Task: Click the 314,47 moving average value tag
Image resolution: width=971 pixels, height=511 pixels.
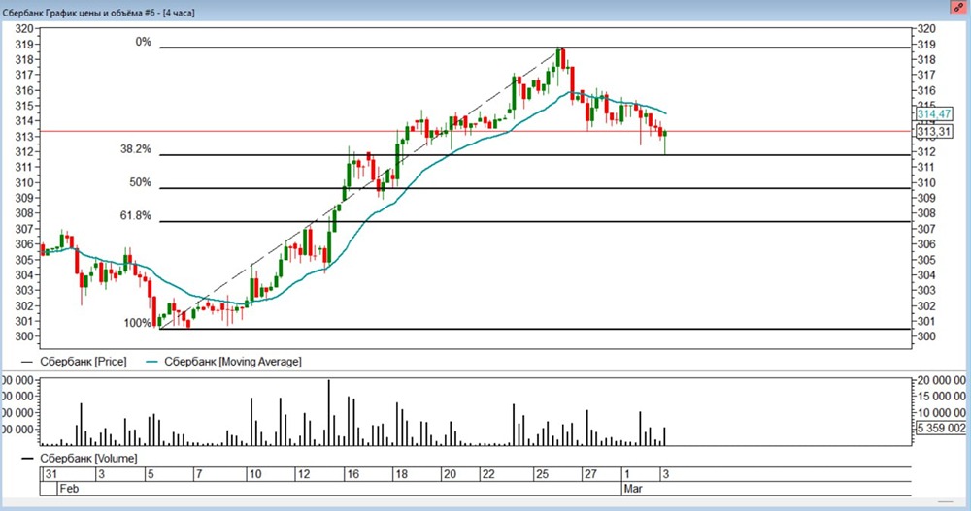Action: (934, 113)
